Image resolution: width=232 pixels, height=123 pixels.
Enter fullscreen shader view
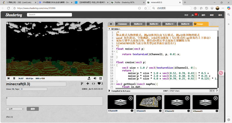(x=101, y=78)
